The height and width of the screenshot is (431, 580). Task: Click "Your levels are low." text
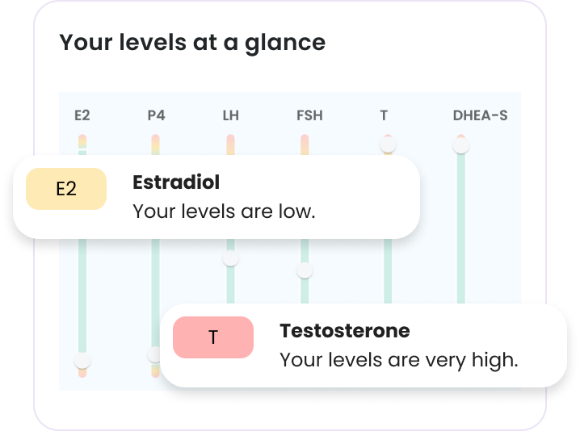click(x=224, y=211)
